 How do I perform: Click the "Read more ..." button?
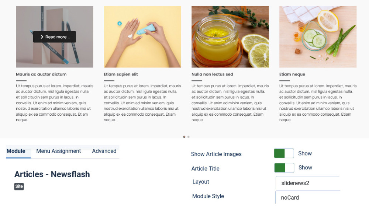(55, 37)
